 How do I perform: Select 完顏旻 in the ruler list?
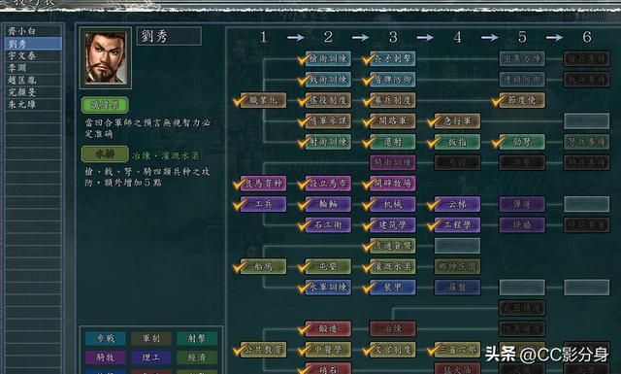click(34, 92)
